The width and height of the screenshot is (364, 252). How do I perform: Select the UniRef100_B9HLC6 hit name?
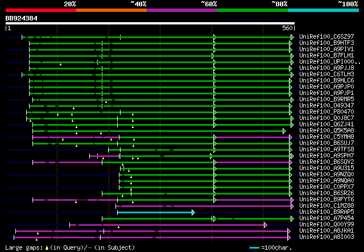[x=326, y=81]
